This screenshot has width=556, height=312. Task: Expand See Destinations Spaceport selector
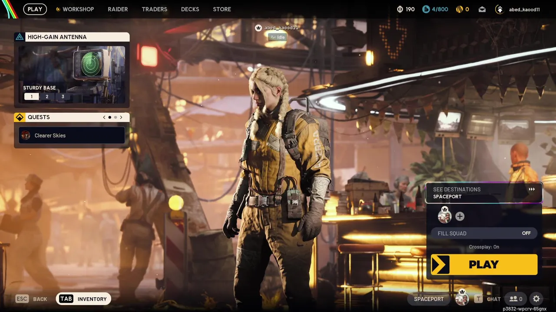click(484, 193)
